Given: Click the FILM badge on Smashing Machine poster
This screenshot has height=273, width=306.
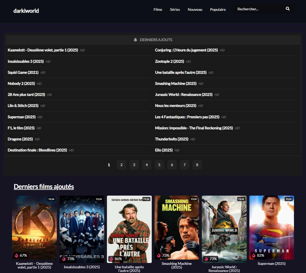Looking at the screenshot, I should tap(194, 199).
